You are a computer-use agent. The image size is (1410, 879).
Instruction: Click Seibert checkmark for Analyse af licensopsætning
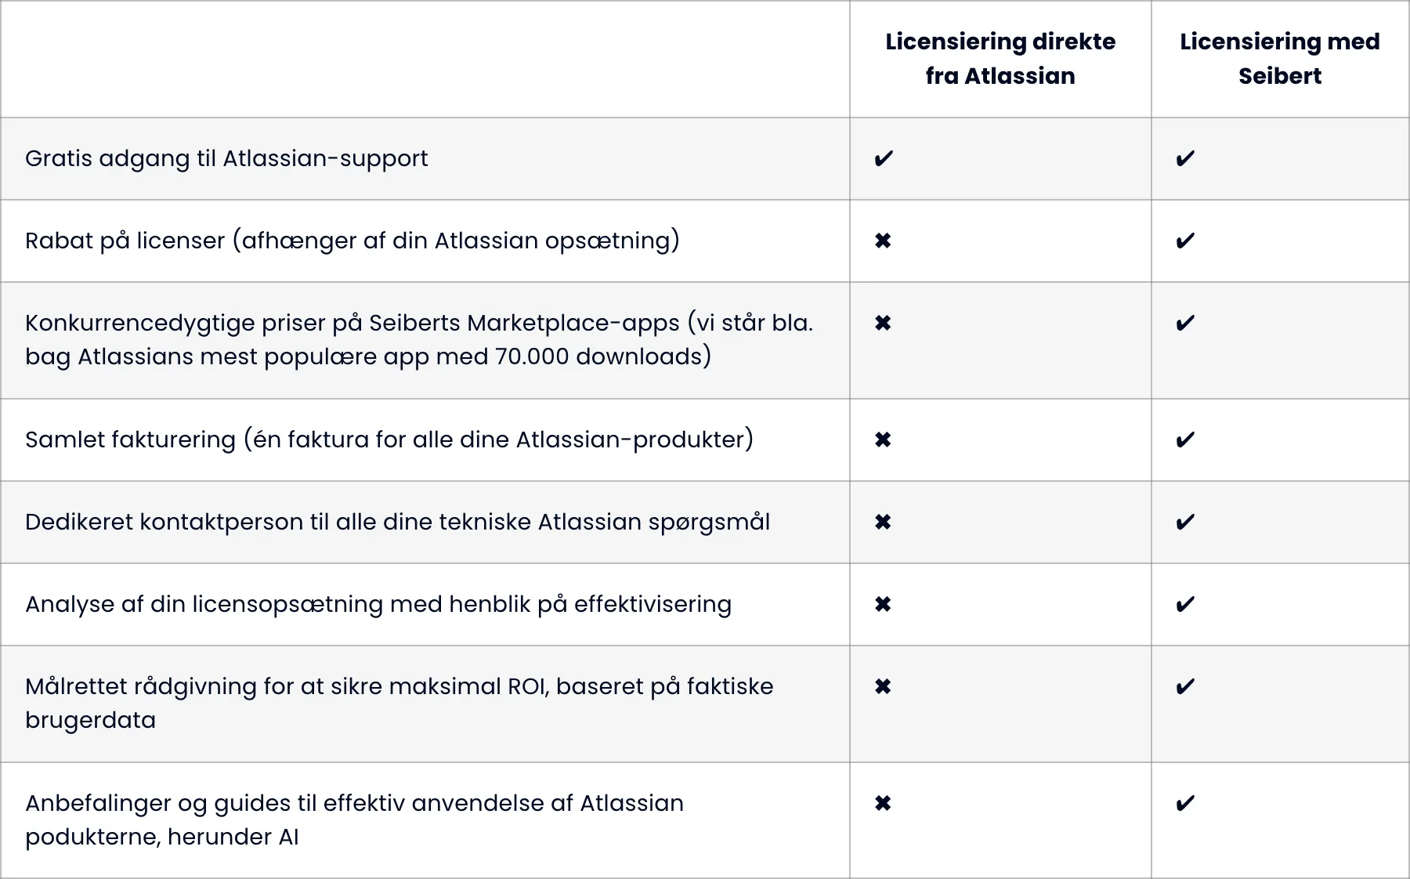pyautogui.click(x=1185, y=604)
